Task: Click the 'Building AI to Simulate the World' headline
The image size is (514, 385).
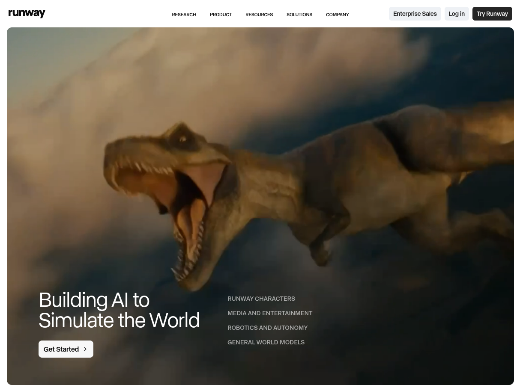Action: click(x=119, y=310)
